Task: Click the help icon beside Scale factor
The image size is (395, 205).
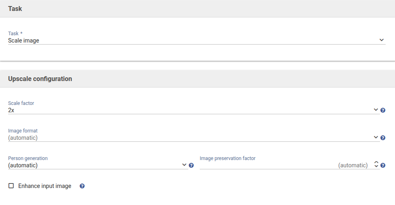Action: [x=383, y=110]
